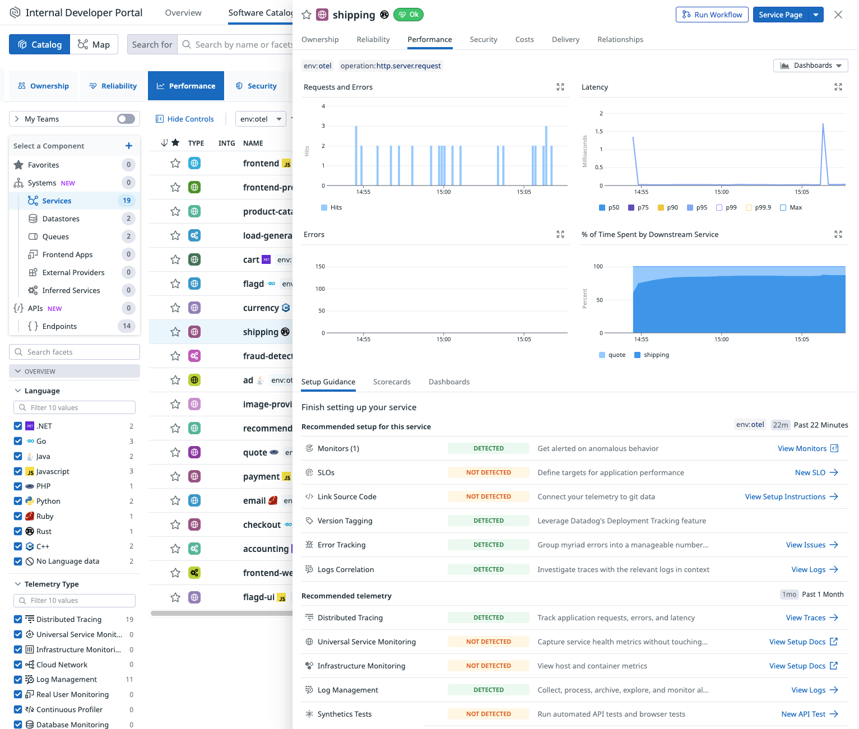Click the service type icon for frontend-web
Viewport: 859px width, 729px height.
194,573
